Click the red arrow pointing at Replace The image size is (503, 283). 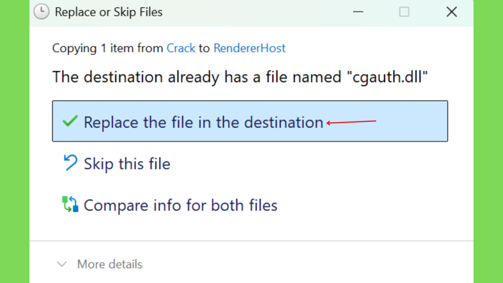pos(351,122)
